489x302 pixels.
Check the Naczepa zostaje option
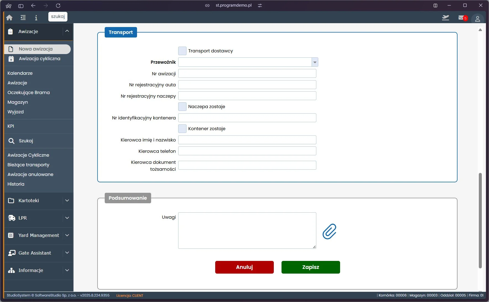point(182,106)
